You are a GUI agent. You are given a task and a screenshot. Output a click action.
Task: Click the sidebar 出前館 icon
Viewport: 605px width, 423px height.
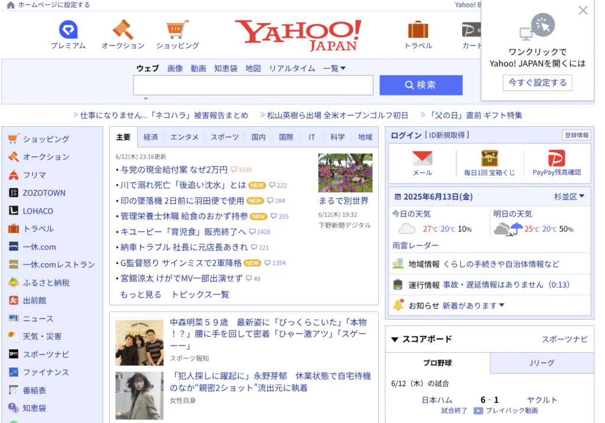click(14, 300)
